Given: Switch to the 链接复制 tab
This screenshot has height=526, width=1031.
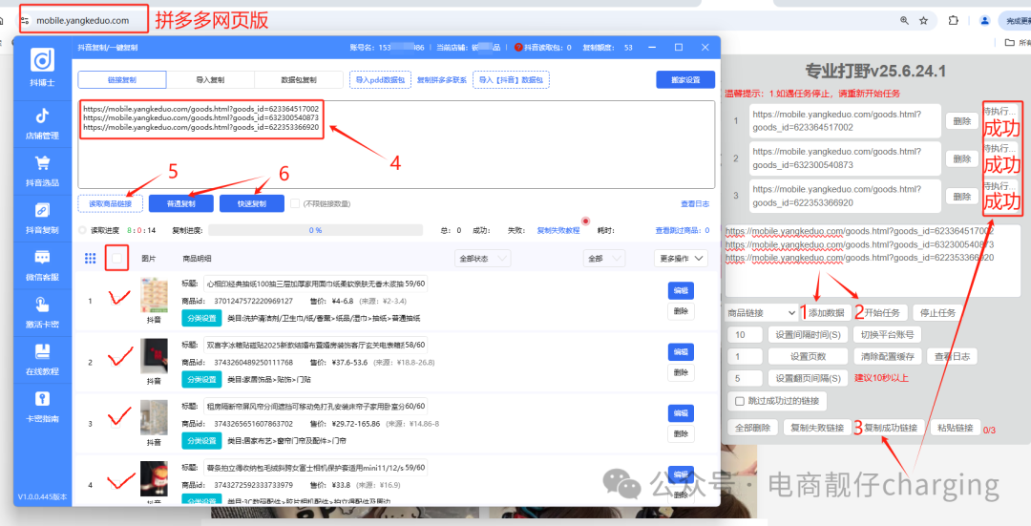Looking at the screenshot, I should 122,79.
